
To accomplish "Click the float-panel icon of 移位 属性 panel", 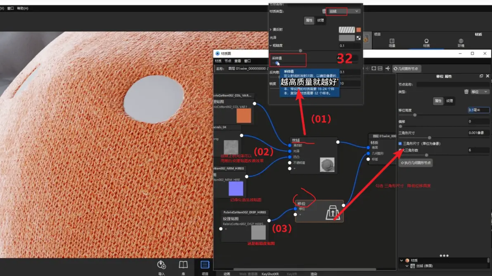I will (481, 76).
